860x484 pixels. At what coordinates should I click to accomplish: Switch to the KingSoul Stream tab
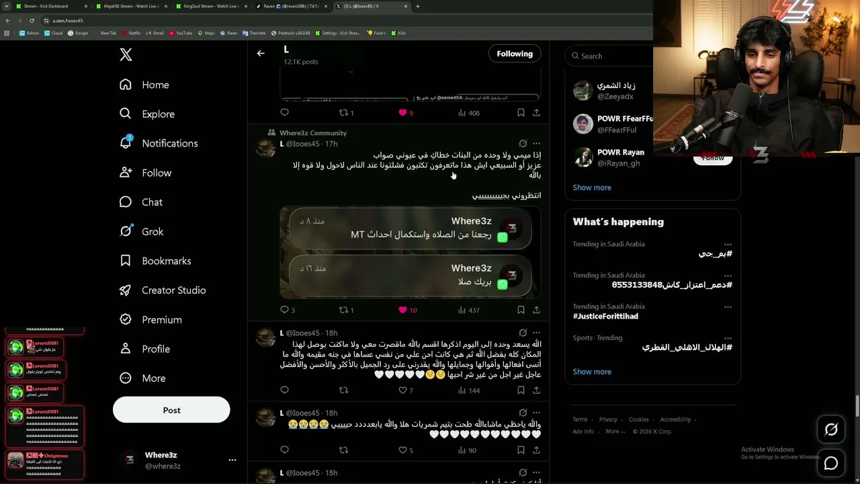pyautogui.click(x=211, y=6)
